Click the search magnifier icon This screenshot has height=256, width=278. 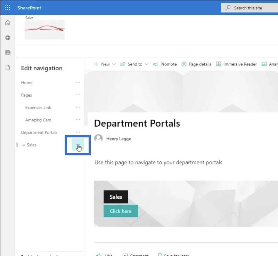point(228,8)
